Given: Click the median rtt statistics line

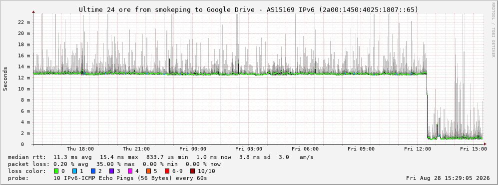Looking at the screenshot, I should (x=160, y=157).
